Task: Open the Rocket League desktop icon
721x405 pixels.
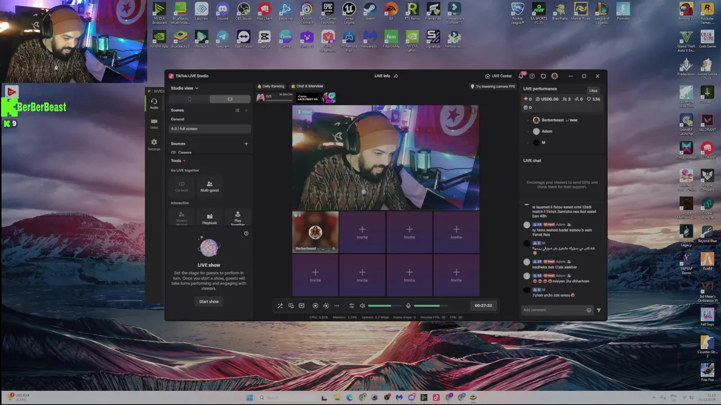Action: click(x=518, y=12)
